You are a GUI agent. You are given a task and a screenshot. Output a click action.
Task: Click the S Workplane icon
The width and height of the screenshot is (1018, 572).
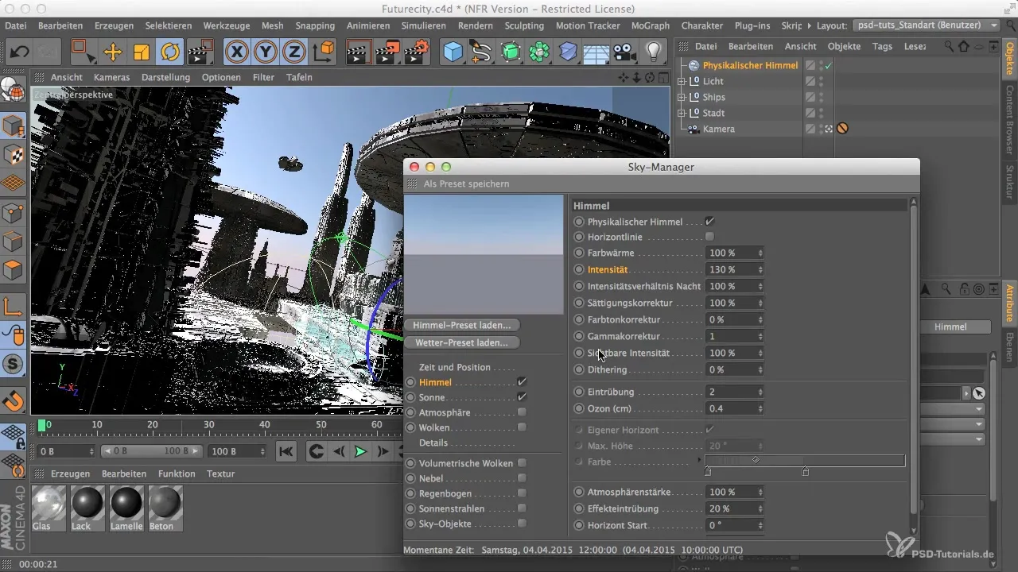(14, 365)
